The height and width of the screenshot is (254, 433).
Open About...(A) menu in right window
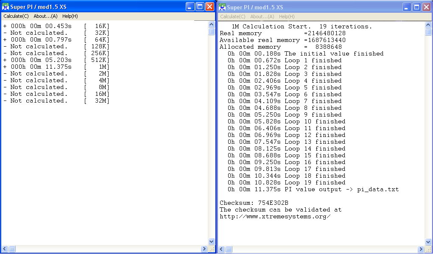tap(262, 17)
